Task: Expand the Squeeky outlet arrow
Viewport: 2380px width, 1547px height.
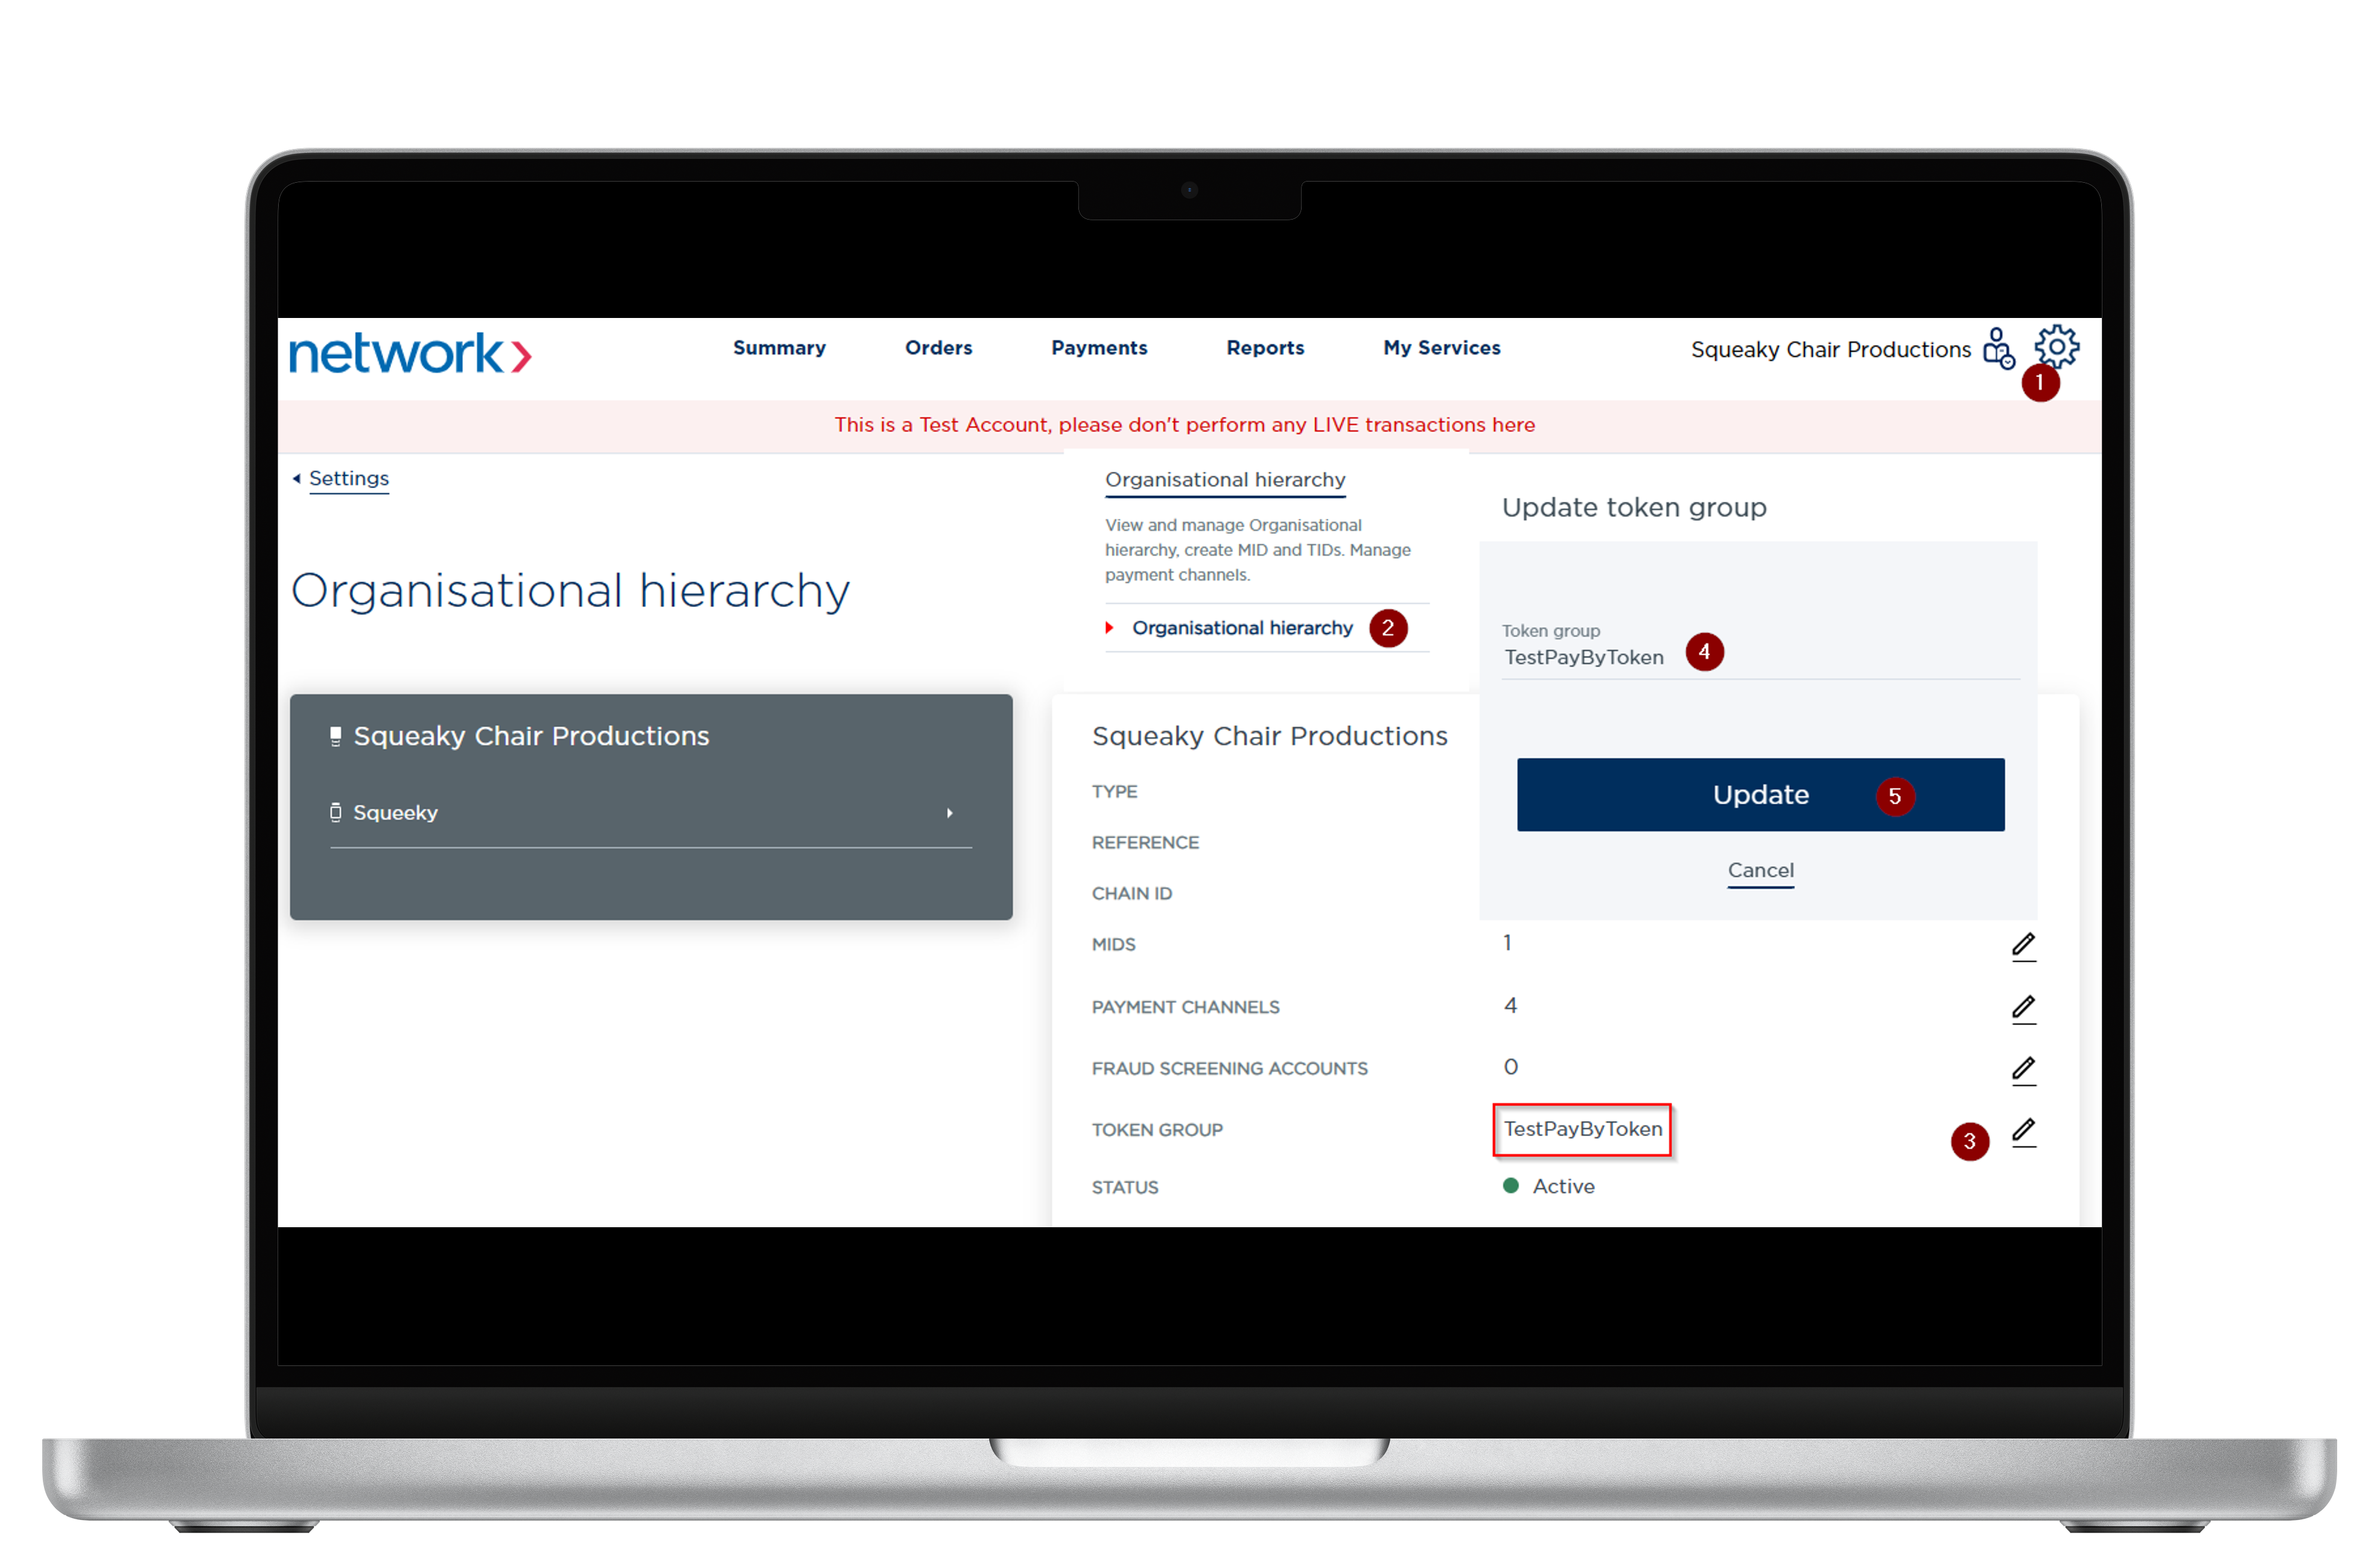Action: pos(949,813)
